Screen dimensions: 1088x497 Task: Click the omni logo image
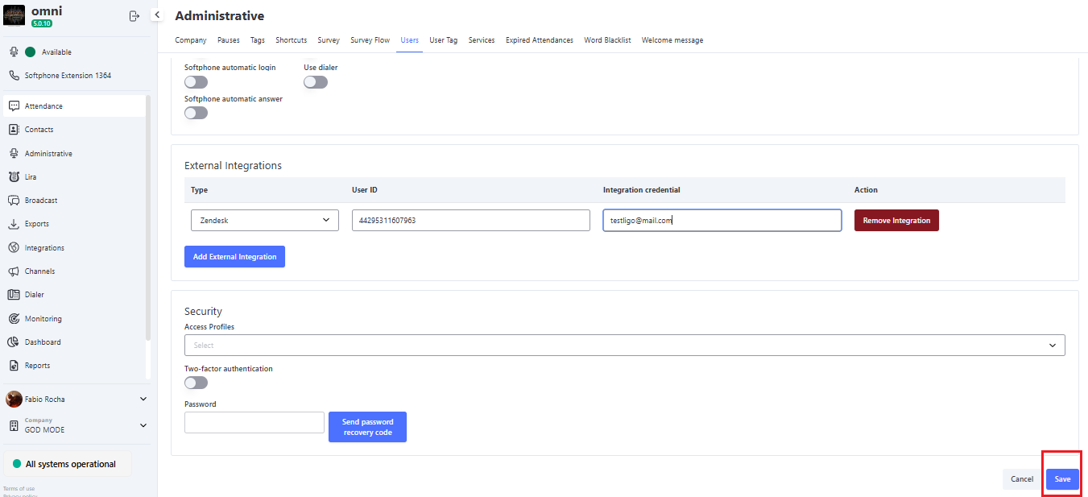pos(14,15)
